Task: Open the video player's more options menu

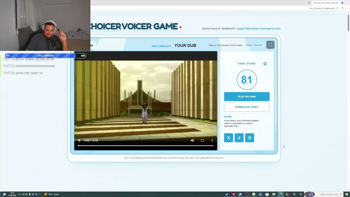Action: [x=212, y=140]
